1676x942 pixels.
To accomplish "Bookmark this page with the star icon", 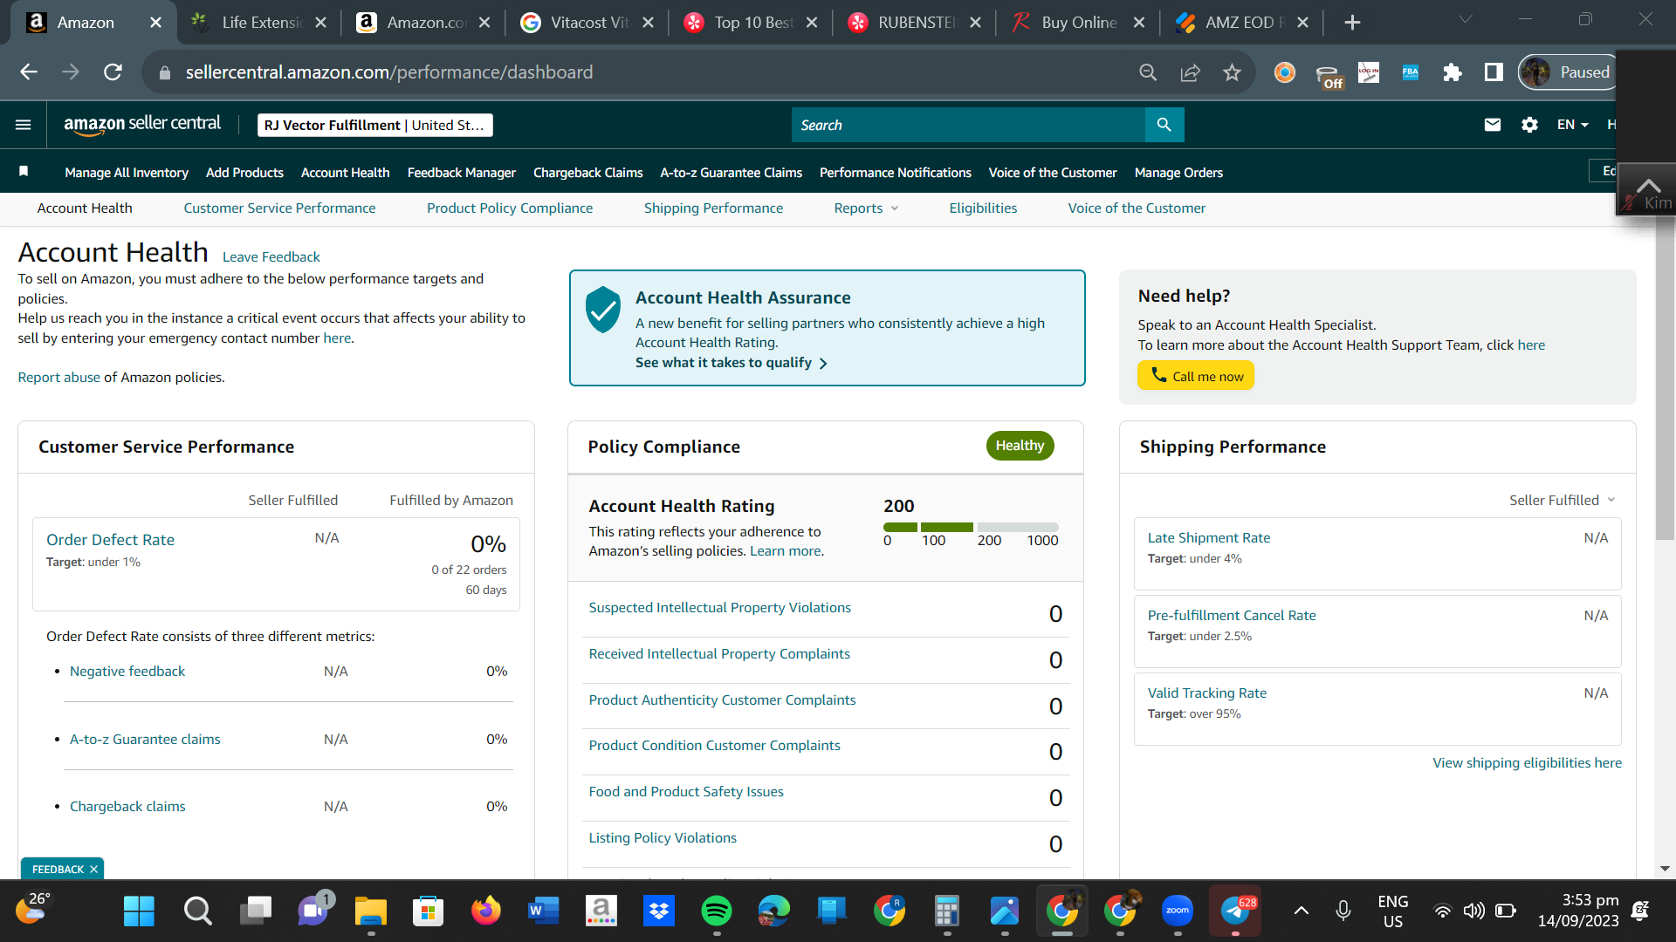I will (1232, 72).
